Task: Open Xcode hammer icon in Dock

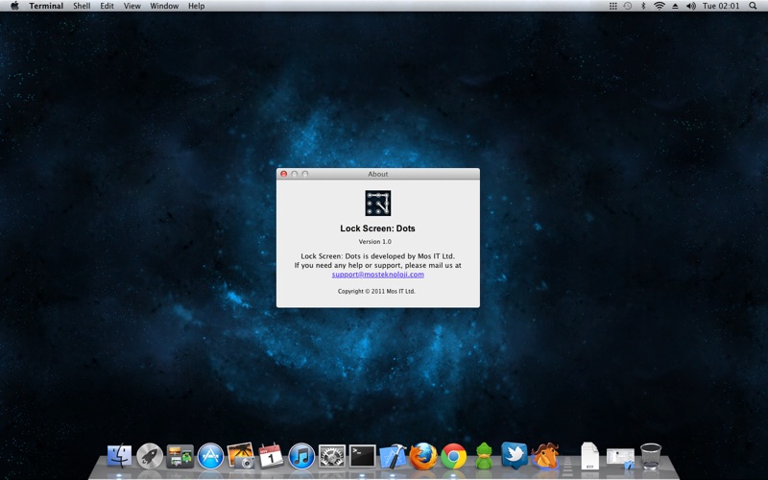Action: click(393, 456)
